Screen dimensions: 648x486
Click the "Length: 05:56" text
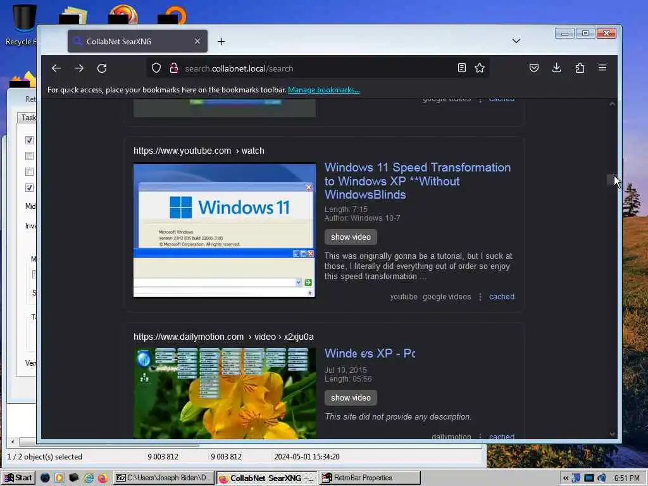[x=348, y=379]
